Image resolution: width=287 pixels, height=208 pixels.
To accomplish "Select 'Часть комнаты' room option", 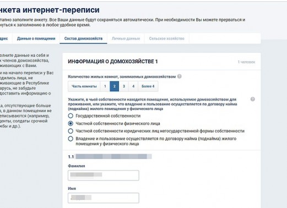I will (84, 86).
